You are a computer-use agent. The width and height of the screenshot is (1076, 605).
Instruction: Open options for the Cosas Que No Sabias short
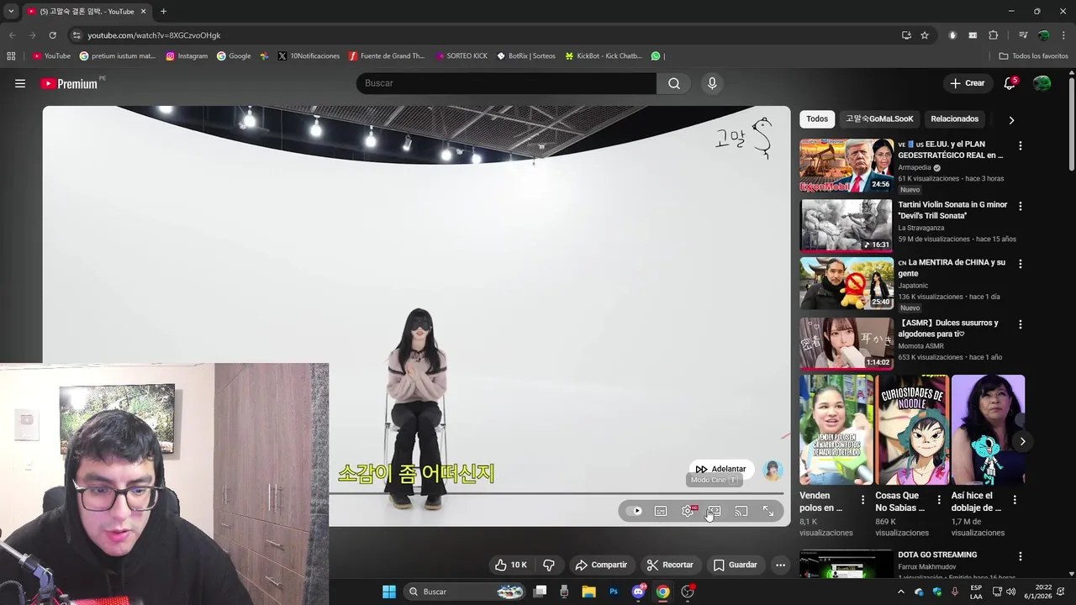[939, 499]
